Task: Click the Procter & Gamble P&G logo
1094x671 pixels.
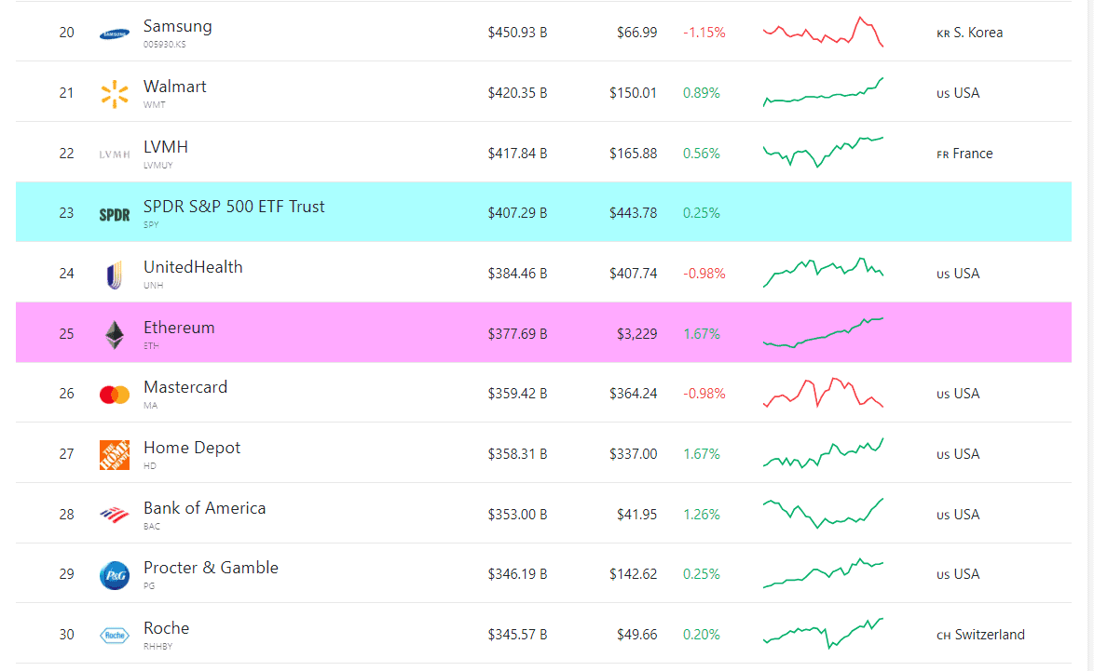Action: pos(115,575)
